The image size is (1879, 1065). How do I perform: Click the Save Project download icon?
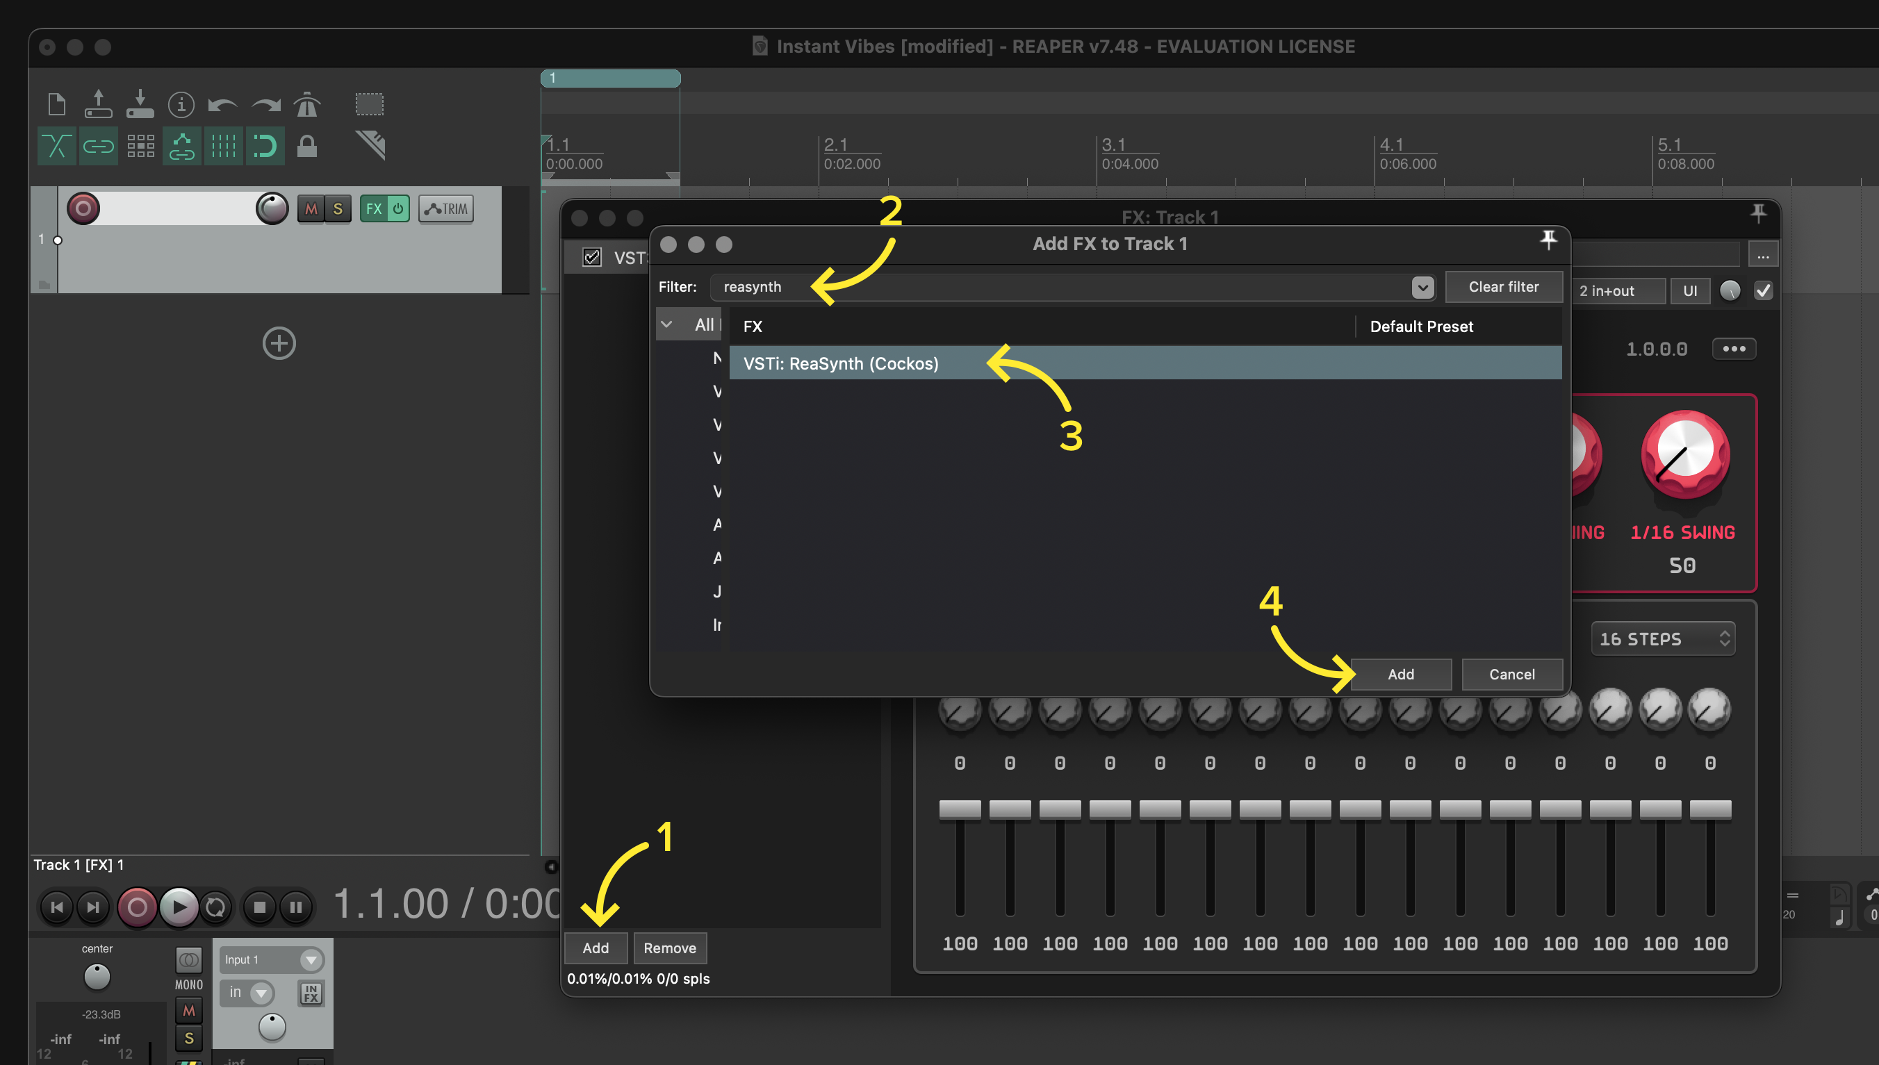click(x=140, y=104)
